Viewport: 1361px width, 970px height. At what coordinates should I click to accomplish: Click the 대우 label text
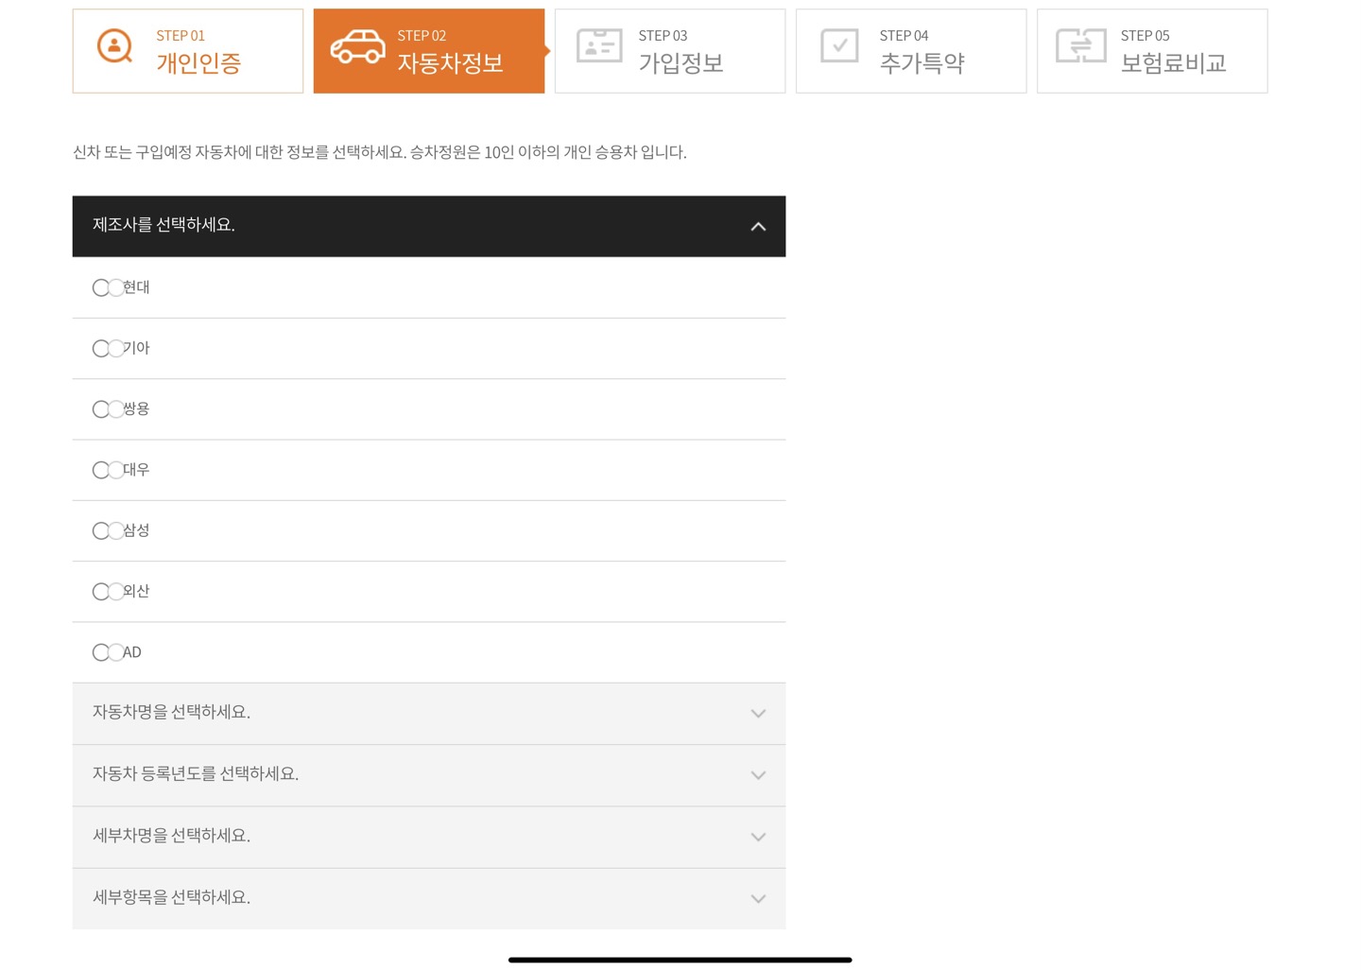136,470
